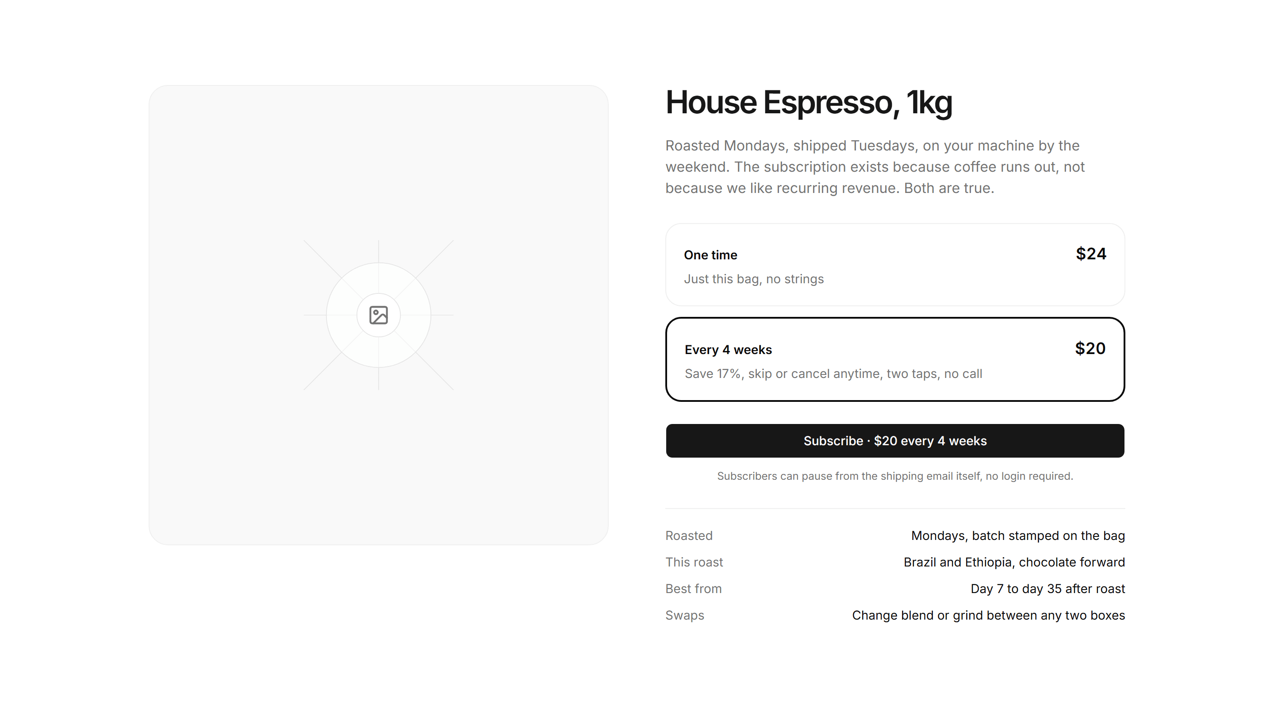Click the $24 price

[1090, 254]
